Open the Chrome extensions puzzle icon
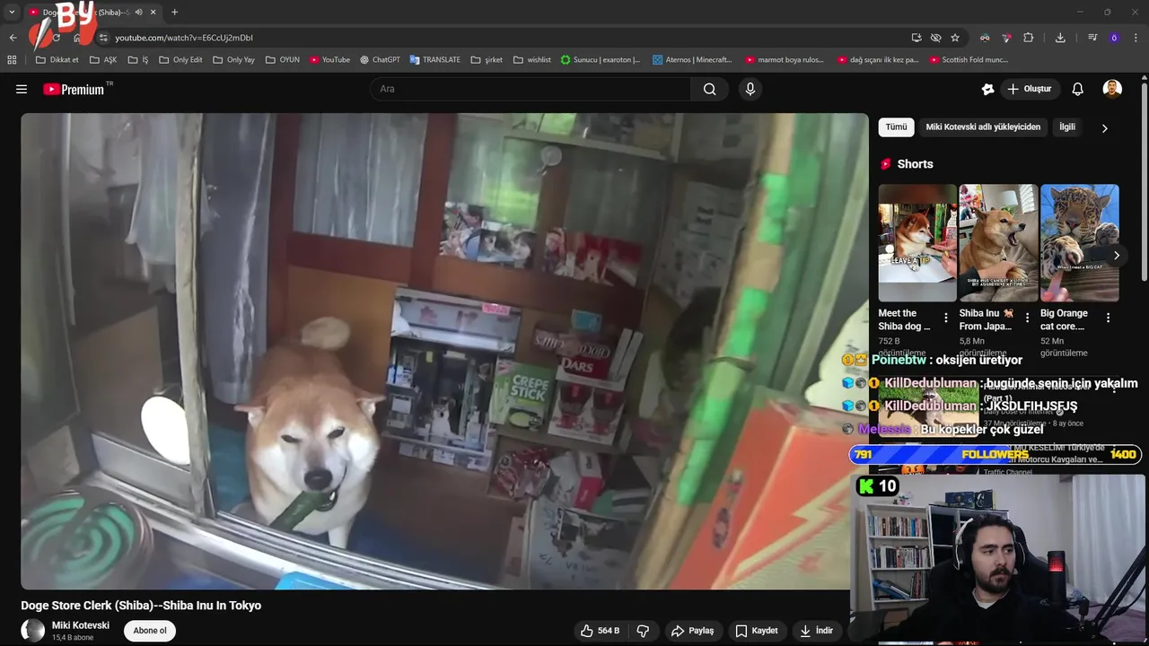The image size is (1149, 646). (1029, 38)
